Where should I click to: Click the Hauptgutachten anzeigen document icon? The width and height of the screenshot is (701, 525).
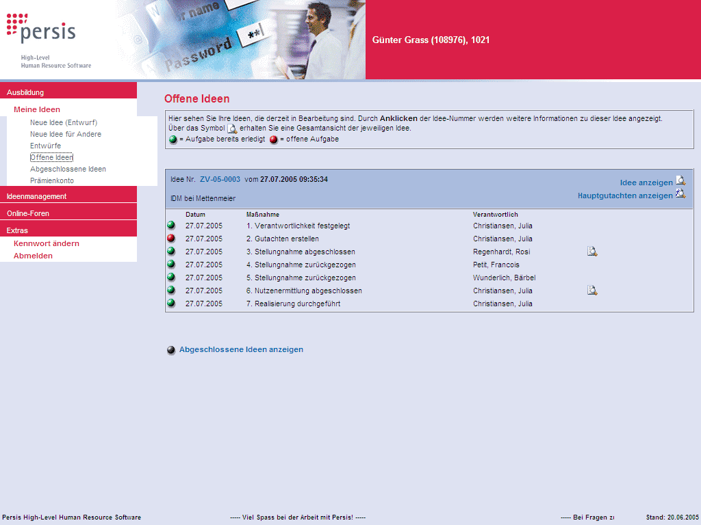(x=680, y=194)
